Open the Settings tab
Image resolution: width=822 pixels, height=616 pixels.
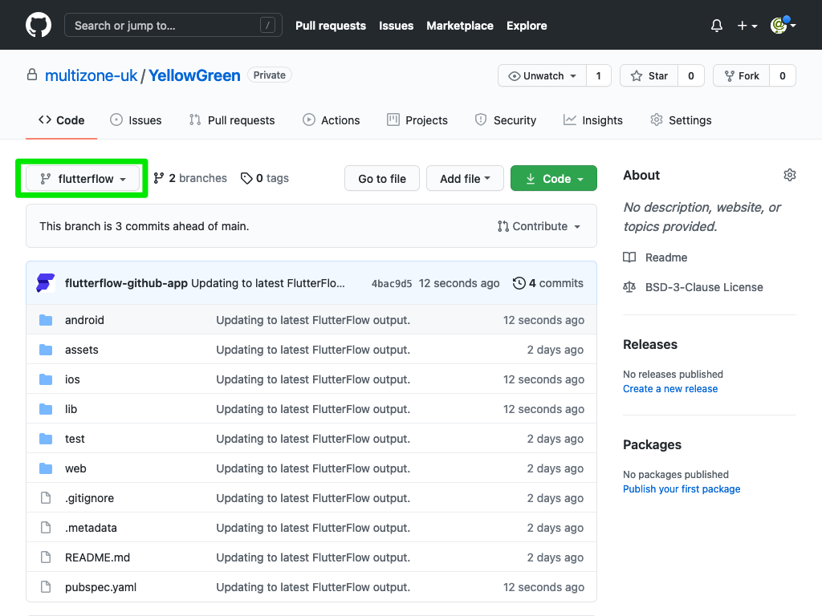point(681,120)
